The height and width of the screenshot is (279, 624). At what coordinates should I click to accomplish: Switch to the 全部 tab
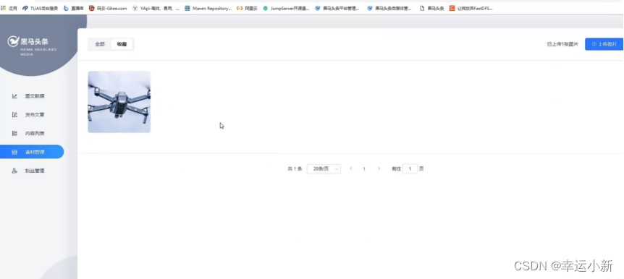[100, 44]
